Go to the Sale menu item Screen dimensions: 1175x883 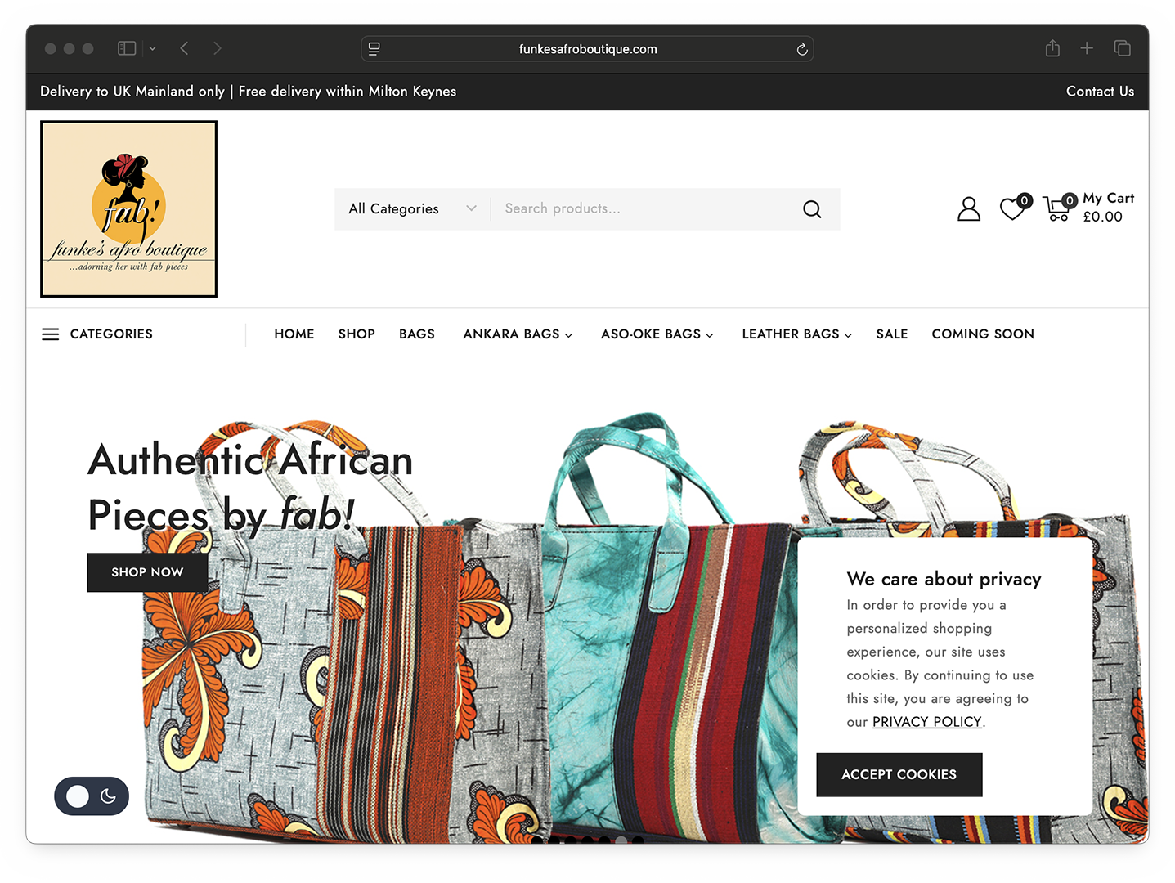click(x=892, y=334)
